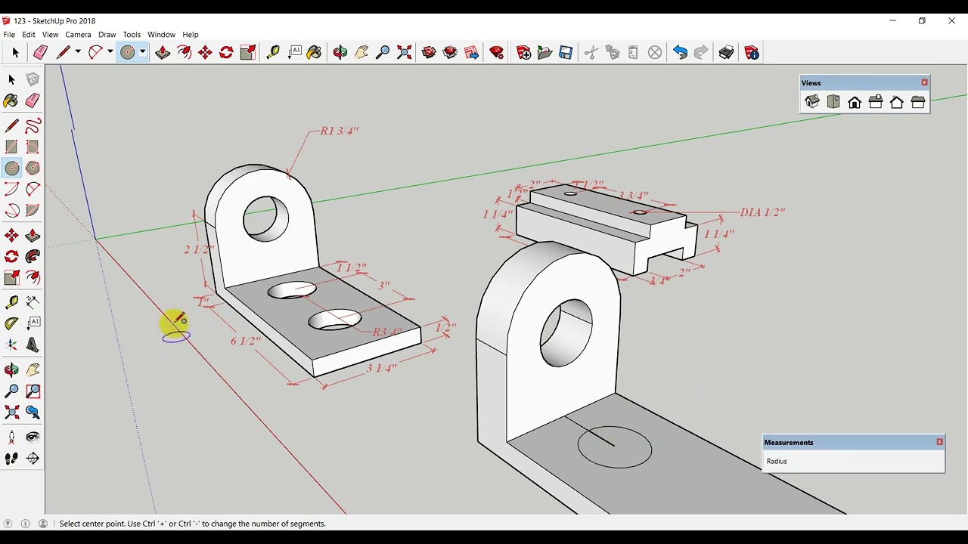The image size is (968, 544).
Task: Select the Move tool in top toolbar
Action: (205, 52)
